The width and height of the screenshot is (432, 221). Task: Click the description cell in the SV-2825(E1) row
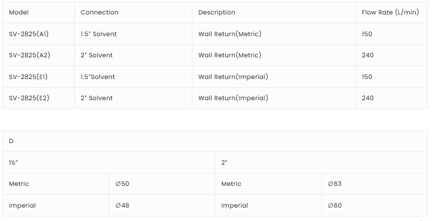point(233,77)
